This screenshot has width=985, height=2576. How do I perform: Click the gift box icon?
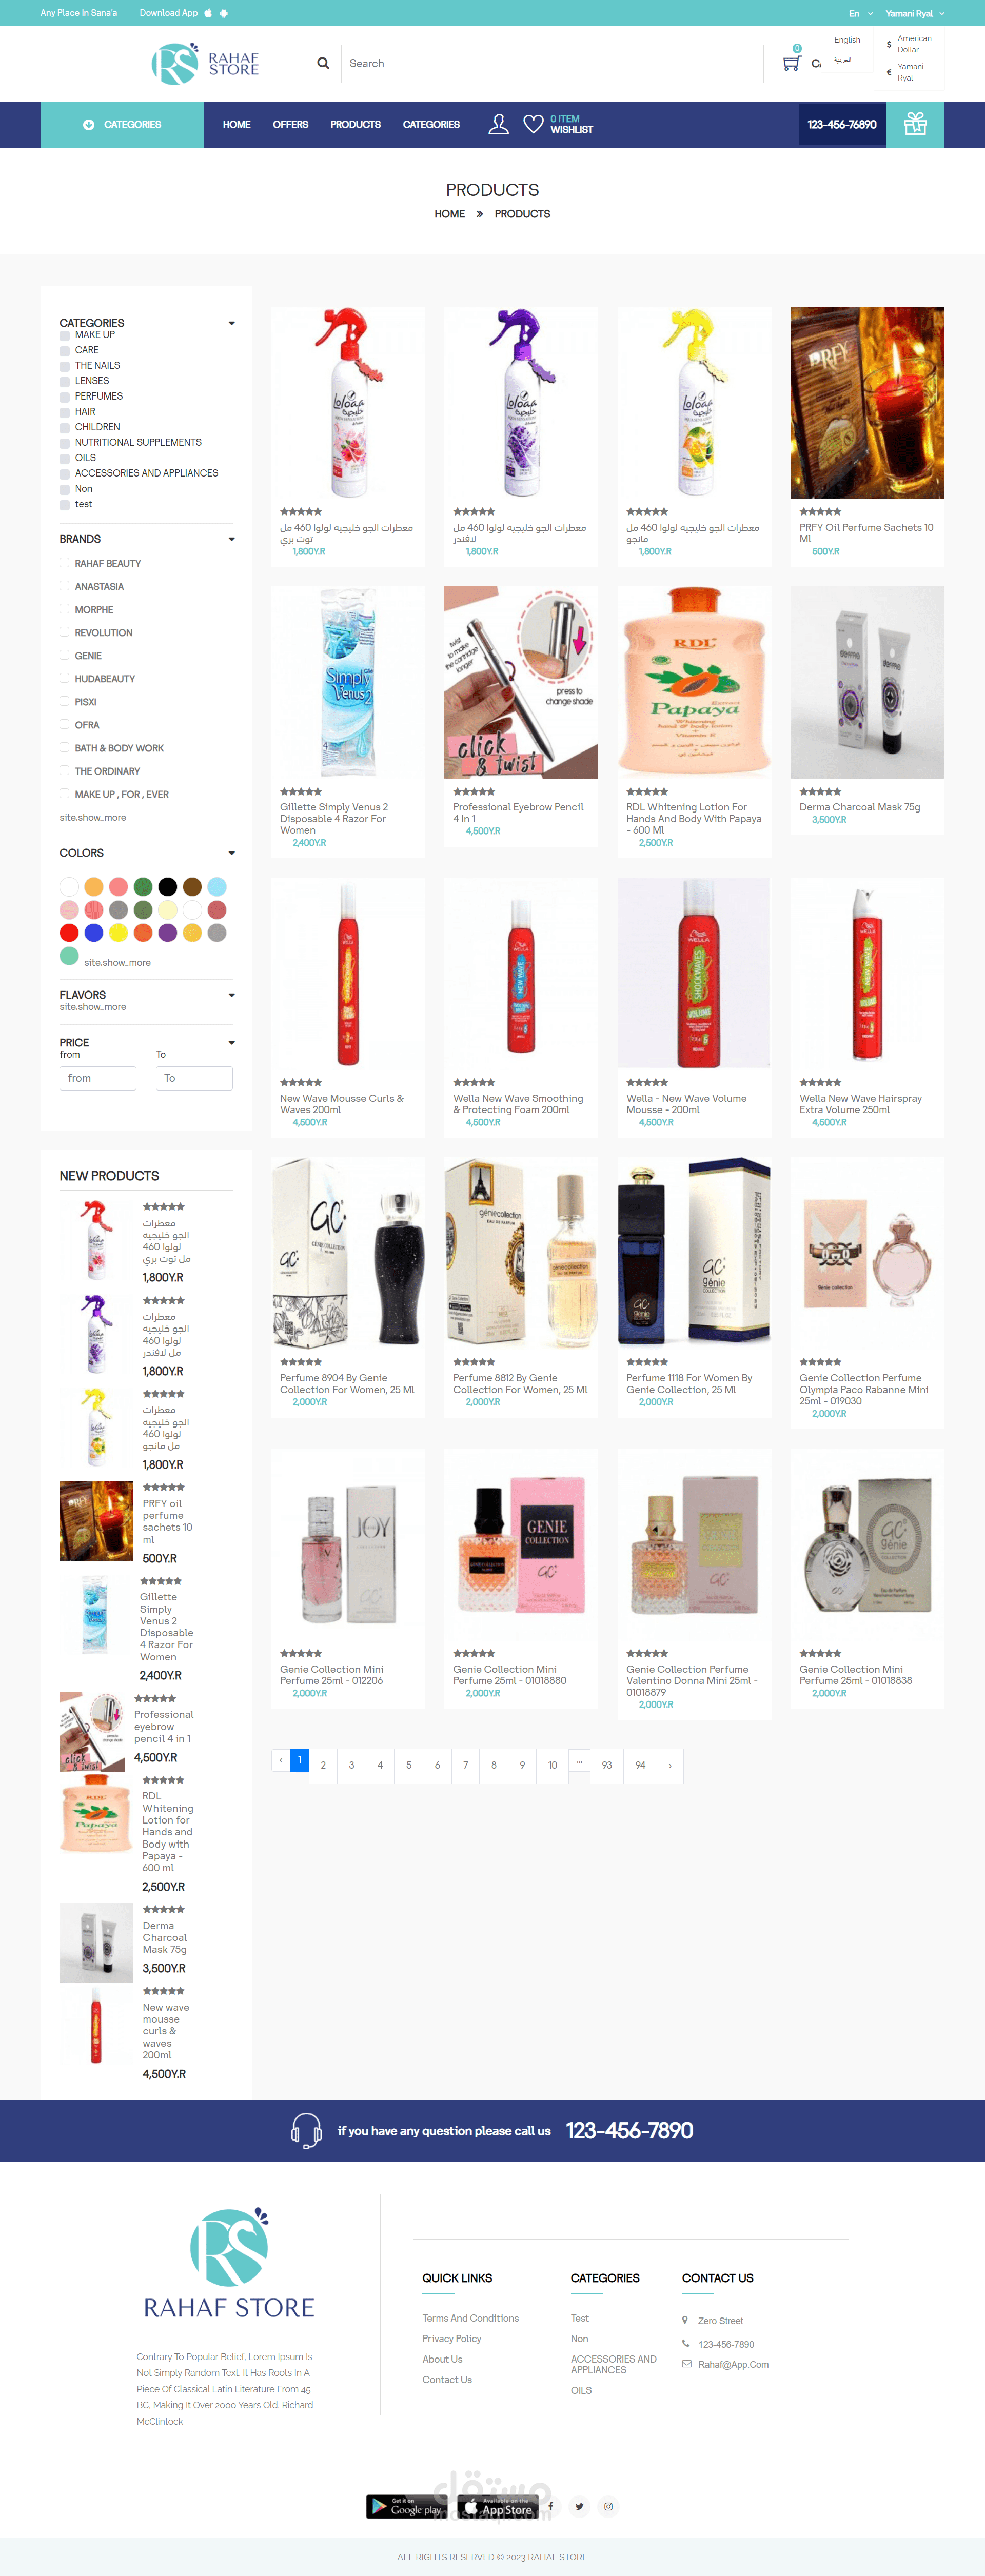tap(915, 124)
